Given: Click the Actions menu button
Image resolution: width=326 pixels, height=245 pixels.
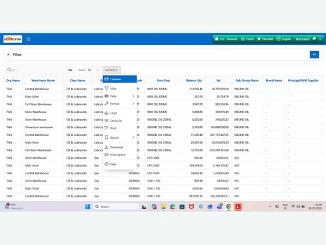Looking at the screenshot, I should 111,70.
